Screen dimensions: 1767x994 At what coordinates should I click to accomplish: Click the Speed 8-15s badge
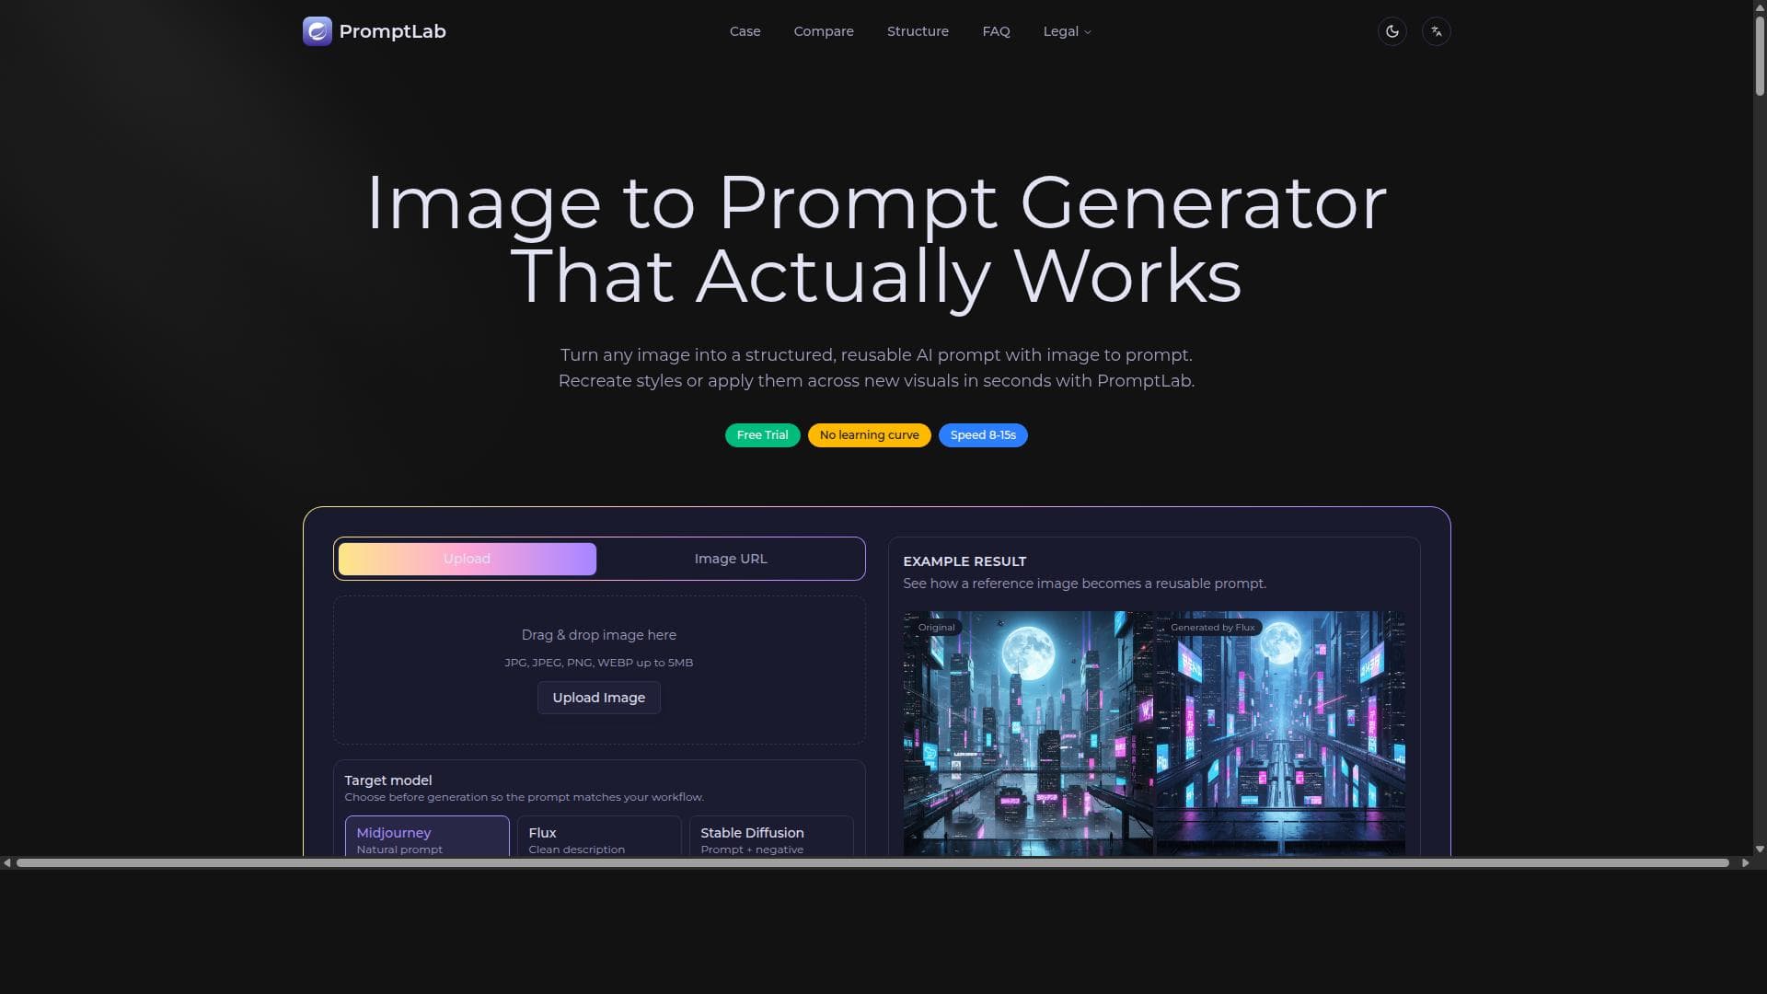point(983,435)
